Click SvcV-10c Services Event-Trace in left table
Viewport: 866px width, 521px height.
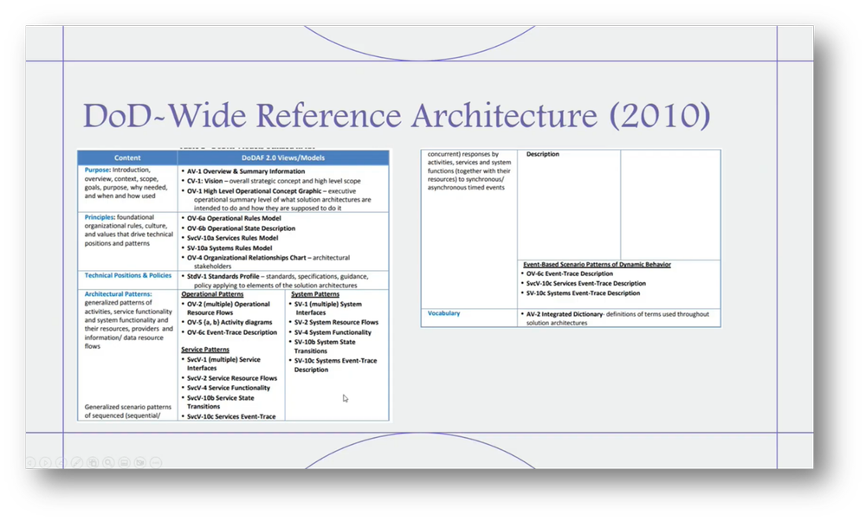[231, 416]
